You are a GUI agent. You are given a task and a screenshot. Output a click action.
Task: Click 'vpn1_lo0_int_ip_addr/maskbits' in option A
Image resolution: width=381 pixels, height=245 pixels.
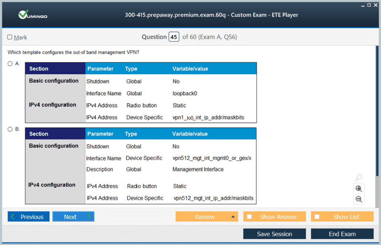(208, 117)
